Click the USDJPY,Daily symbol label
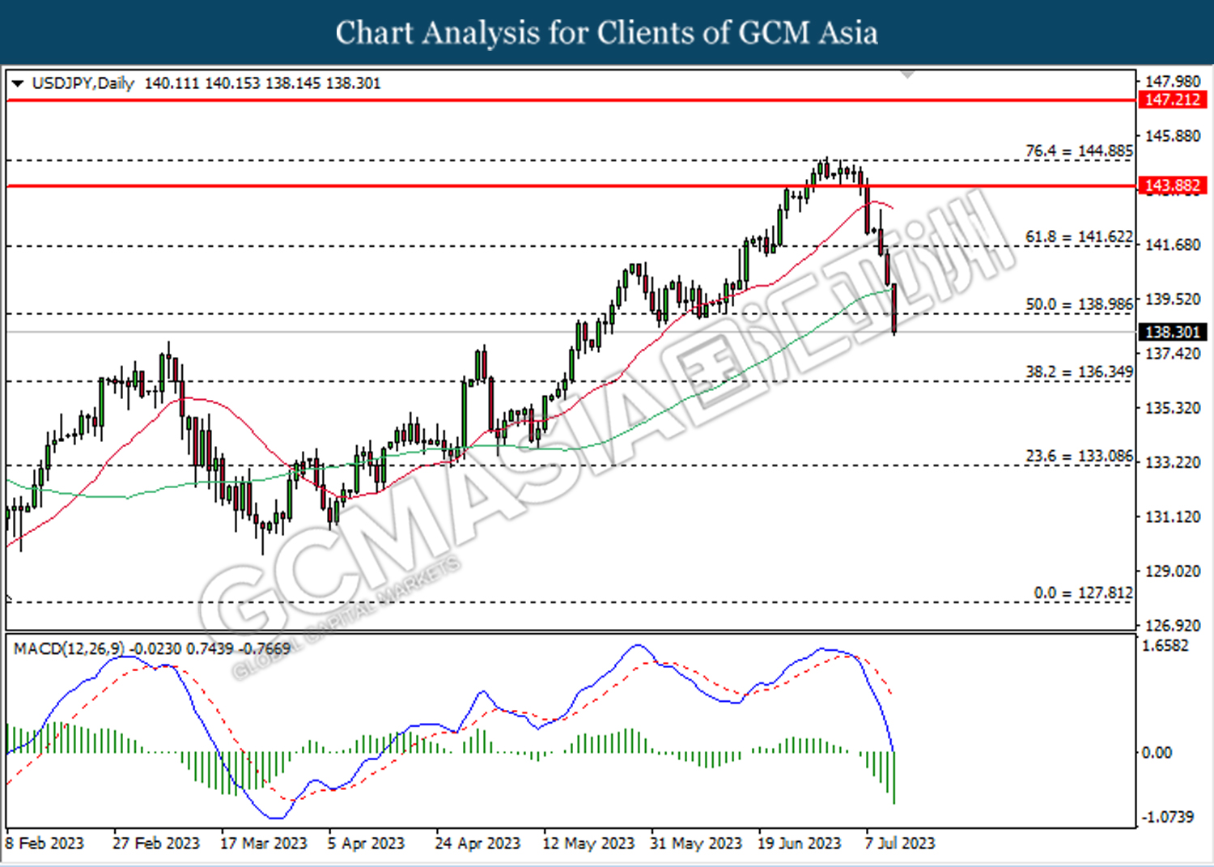 (83, 83)
